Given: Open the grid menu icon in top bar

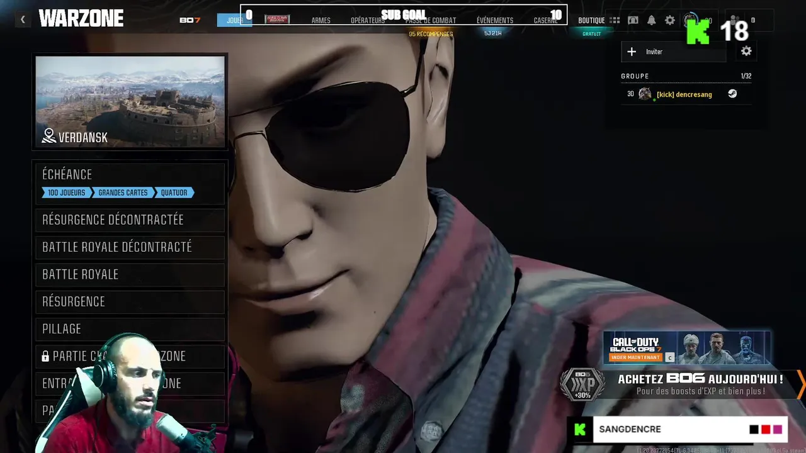Looking at the screenshot, I should pos(615,20).
